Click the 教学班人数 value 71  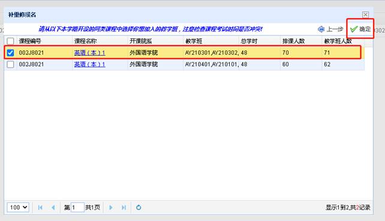[327, 53]
